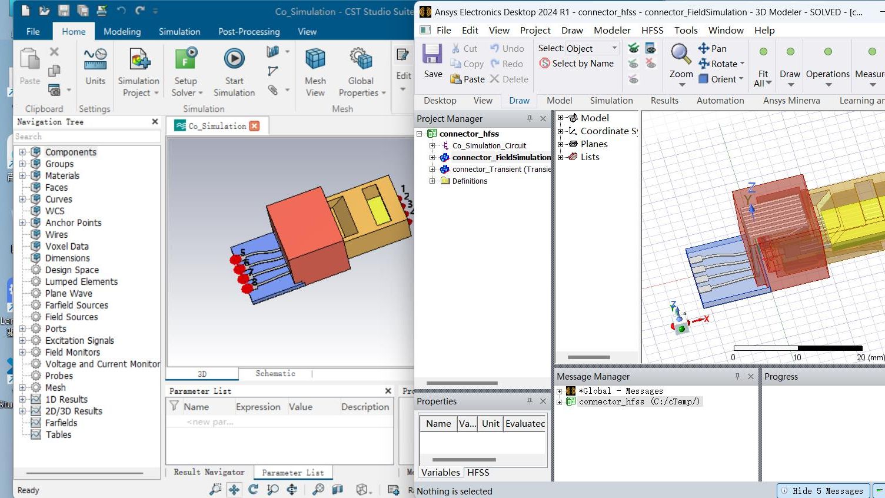The height and width of the screenshot is (498, 885).
Task: Expand connector_FieldSimulation in Project Manager
Action: [432, 157]
